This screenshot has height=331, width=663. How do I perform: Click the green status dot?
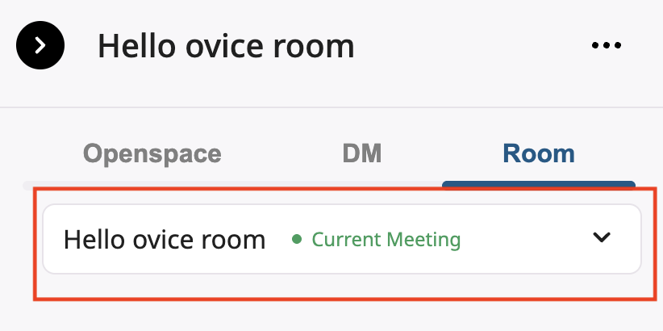(296, 240)
